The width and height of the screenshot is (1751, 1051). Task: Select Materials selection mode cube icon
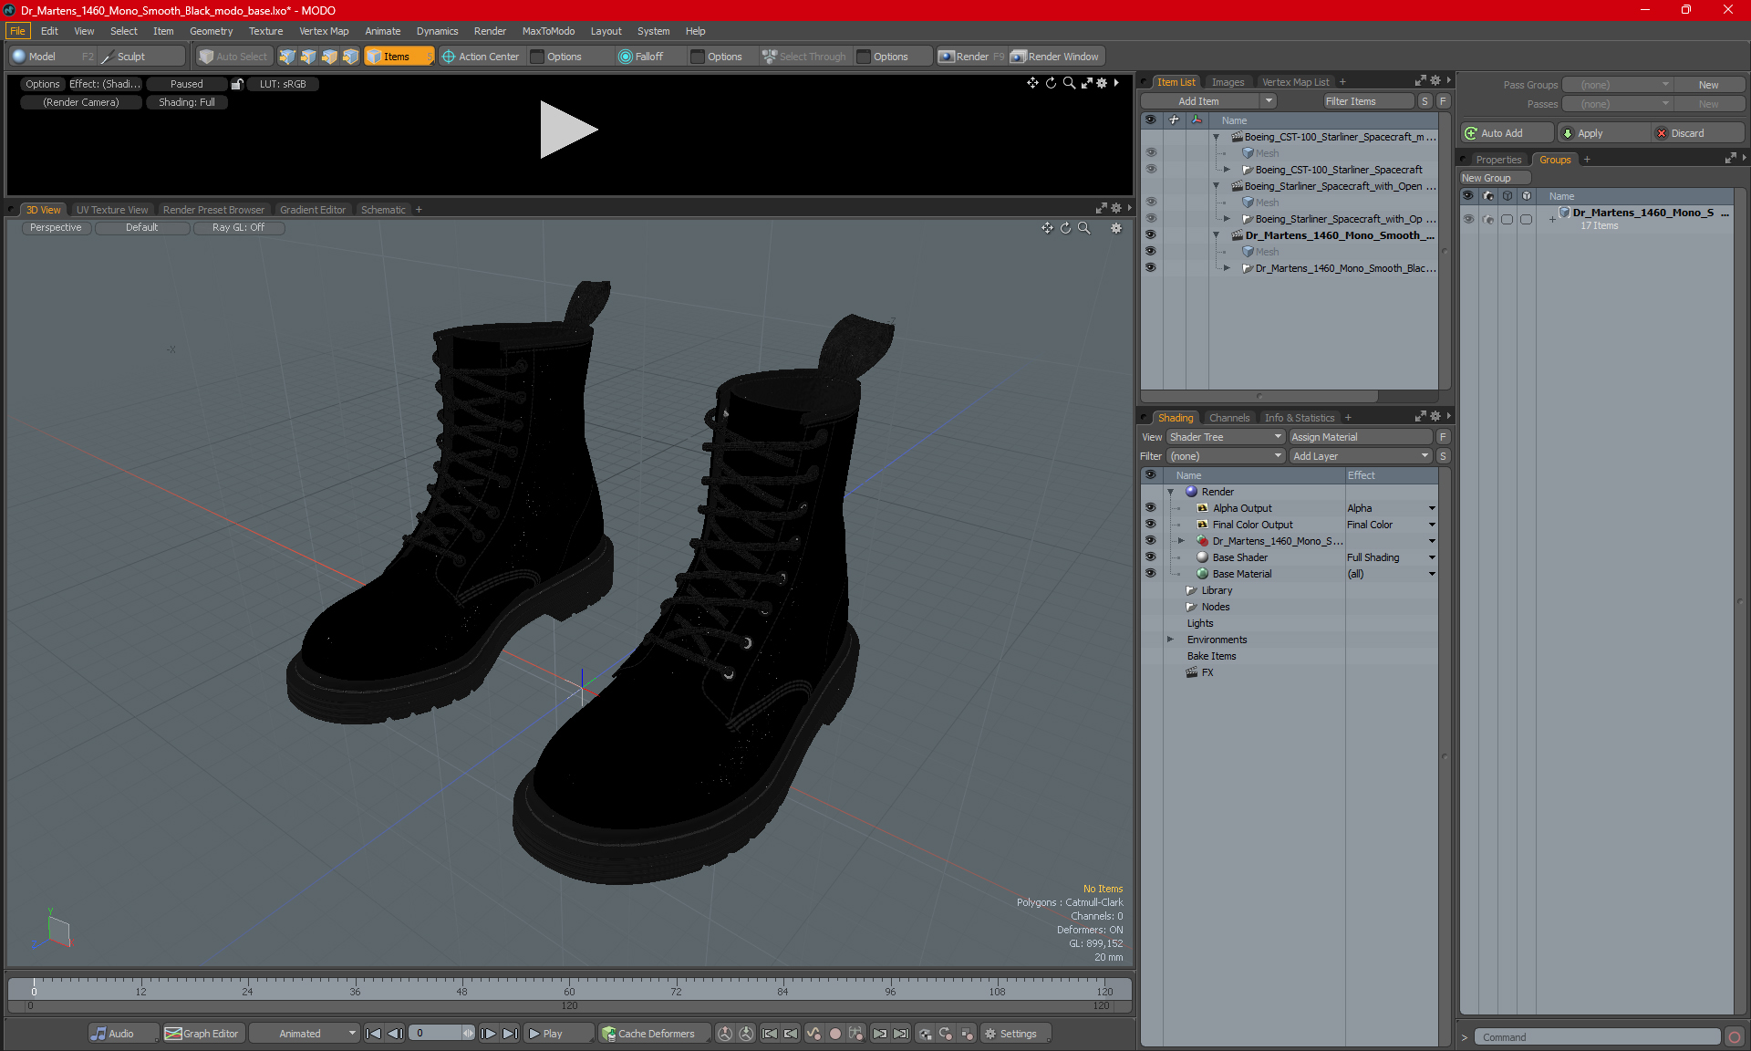pyautogui.click(x=350, y=57)
